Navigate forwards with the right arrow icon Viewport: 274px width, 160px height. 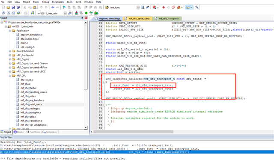[57, 7]
